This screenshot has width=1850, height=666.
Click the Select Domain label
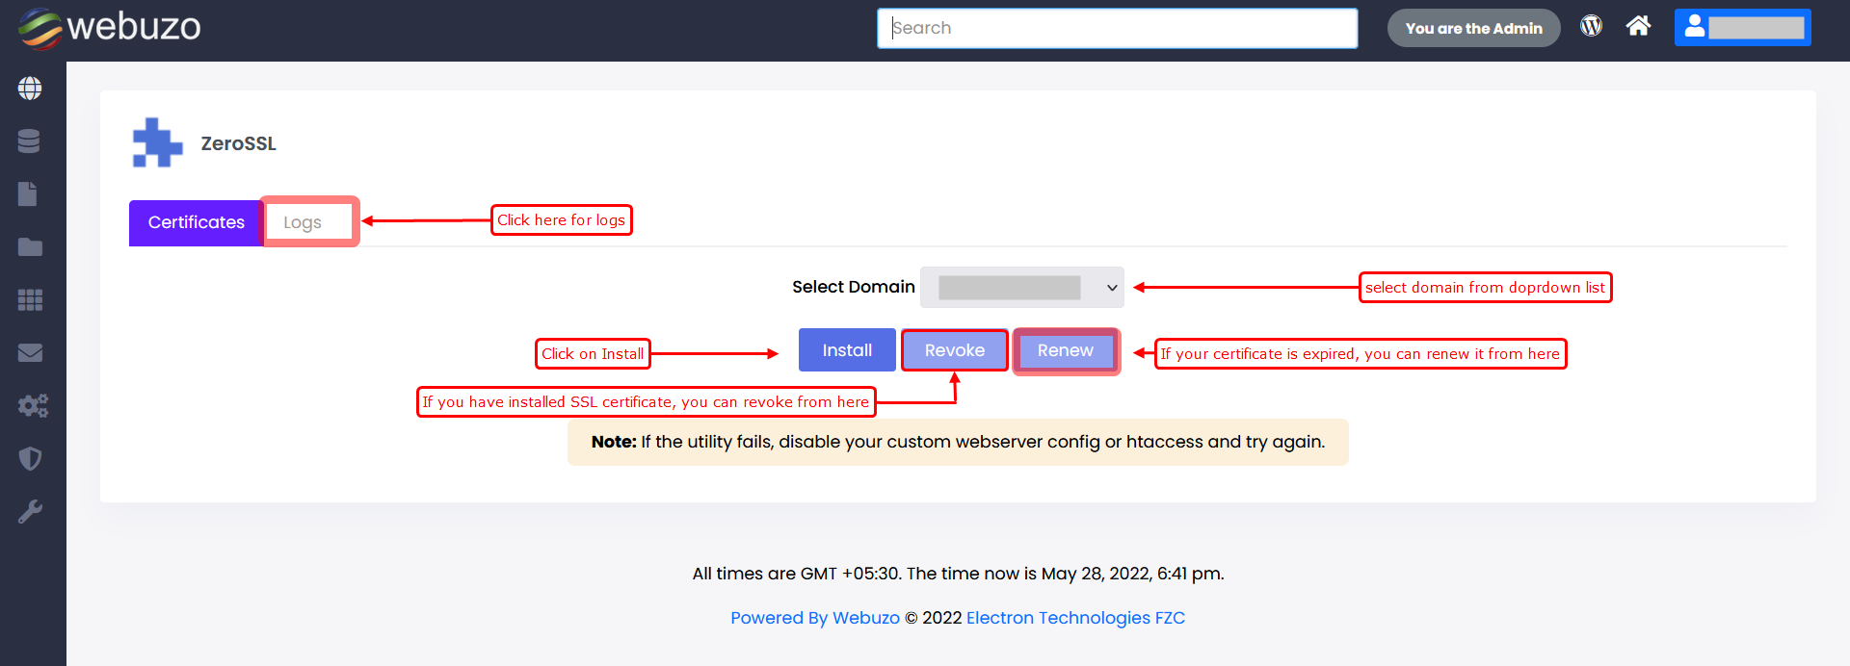[854, 287]
